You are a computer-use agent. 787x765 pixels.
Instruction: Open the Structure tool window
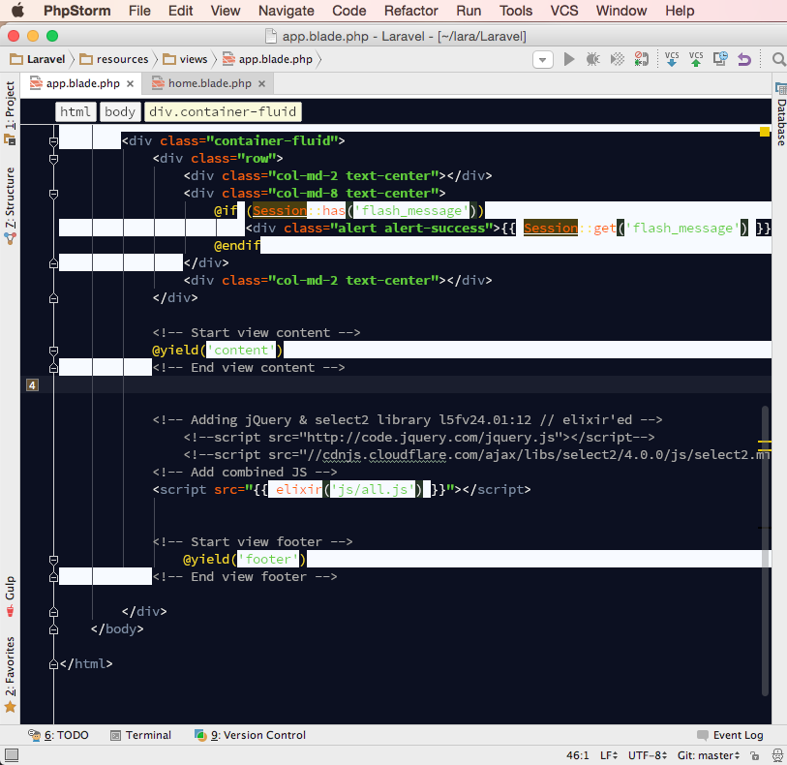pos(10,206)
